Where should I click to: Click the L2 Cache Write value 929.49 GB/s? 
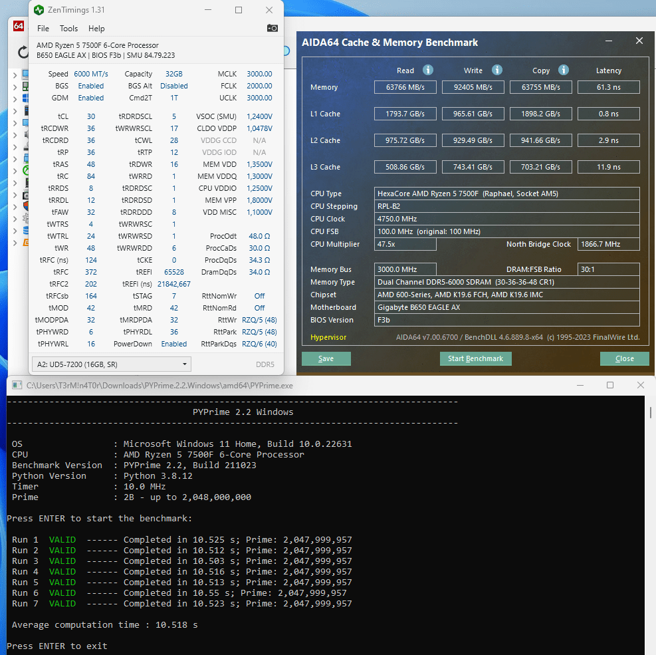[473, 140]
